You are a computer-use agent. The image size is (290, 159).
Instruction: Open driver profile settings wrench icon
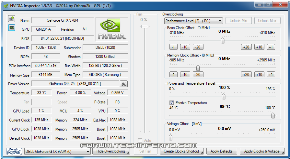[124, 84]
